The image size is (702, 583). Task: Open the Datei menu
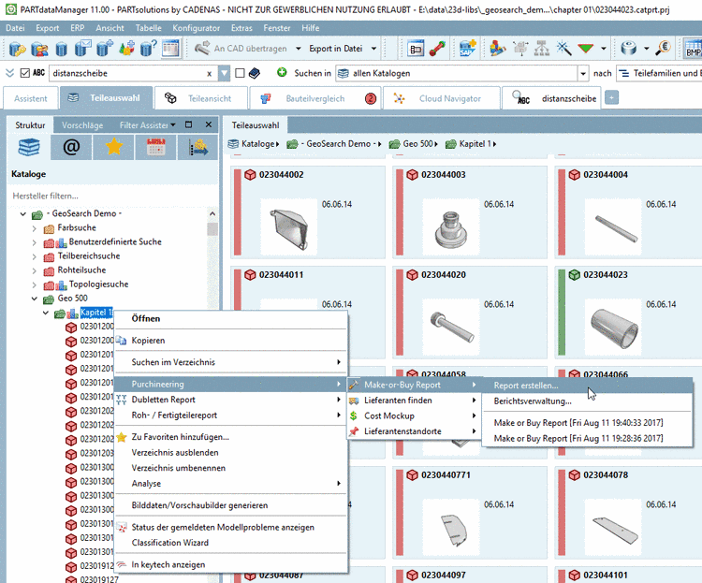15,28
